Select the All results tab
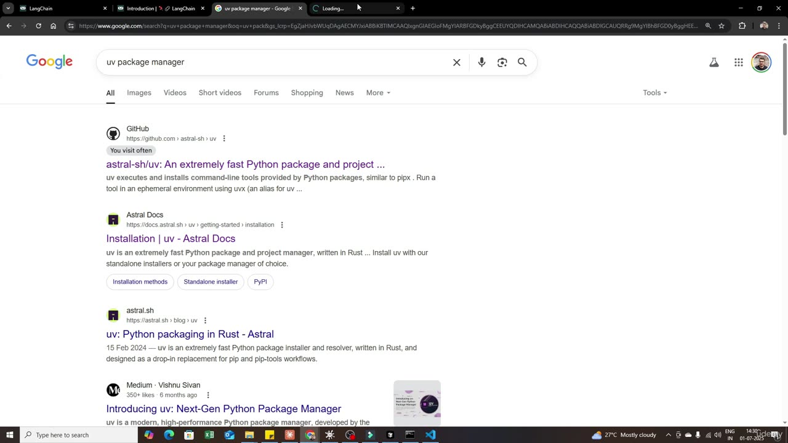The image size is (788, 443). click(x=110, y=93)
